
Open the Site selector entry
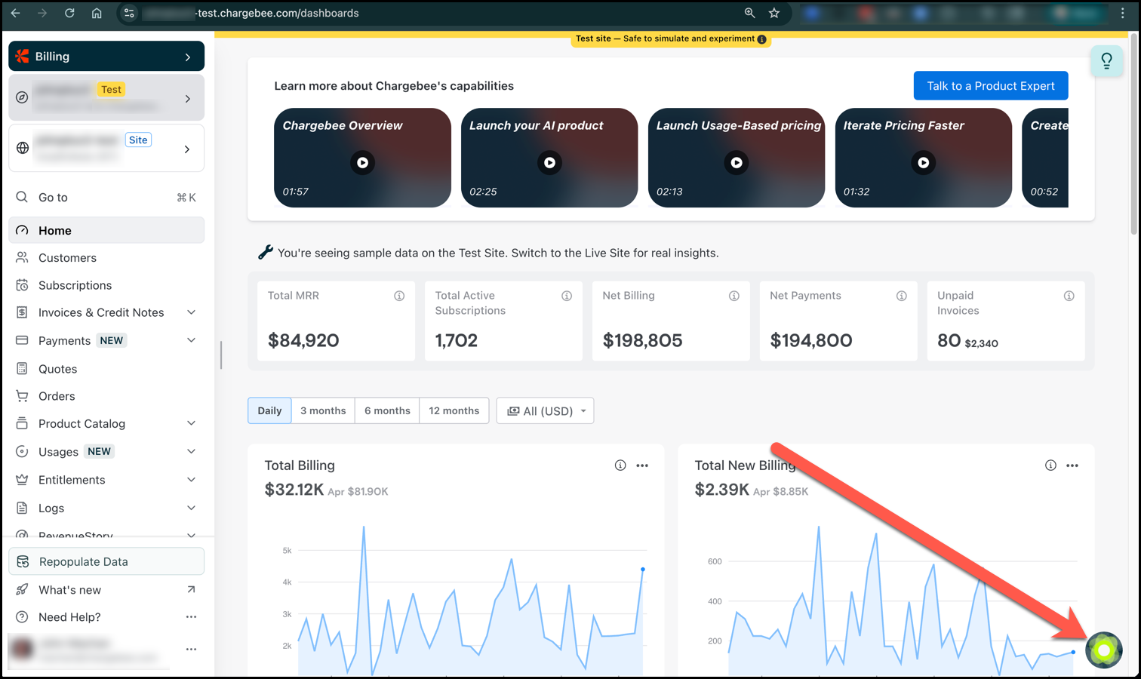tap(106, 148)
